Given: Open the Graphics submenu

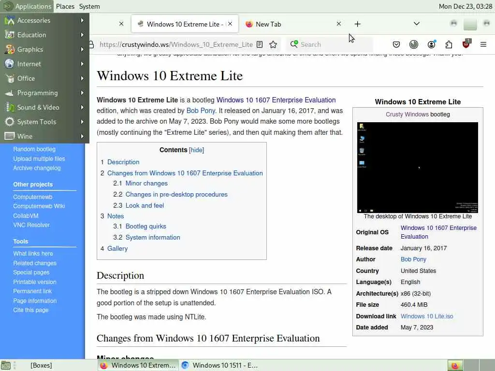Looking at the screenshot, I should click(44, 50).
